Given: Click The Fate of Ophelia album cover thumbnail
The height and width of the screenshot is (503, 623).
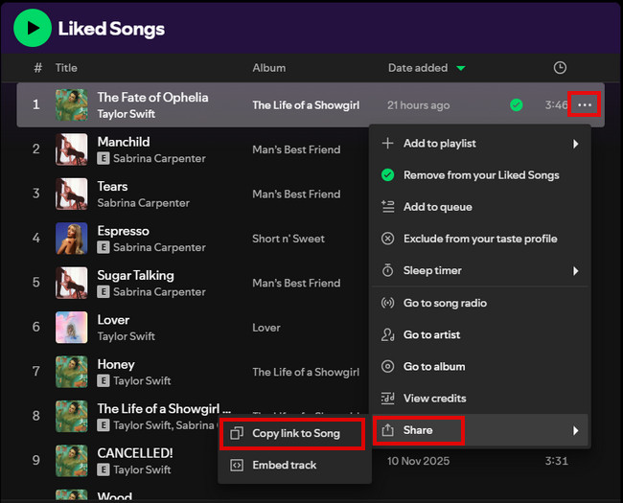Looking at the screenshot, I should point(72,104).
